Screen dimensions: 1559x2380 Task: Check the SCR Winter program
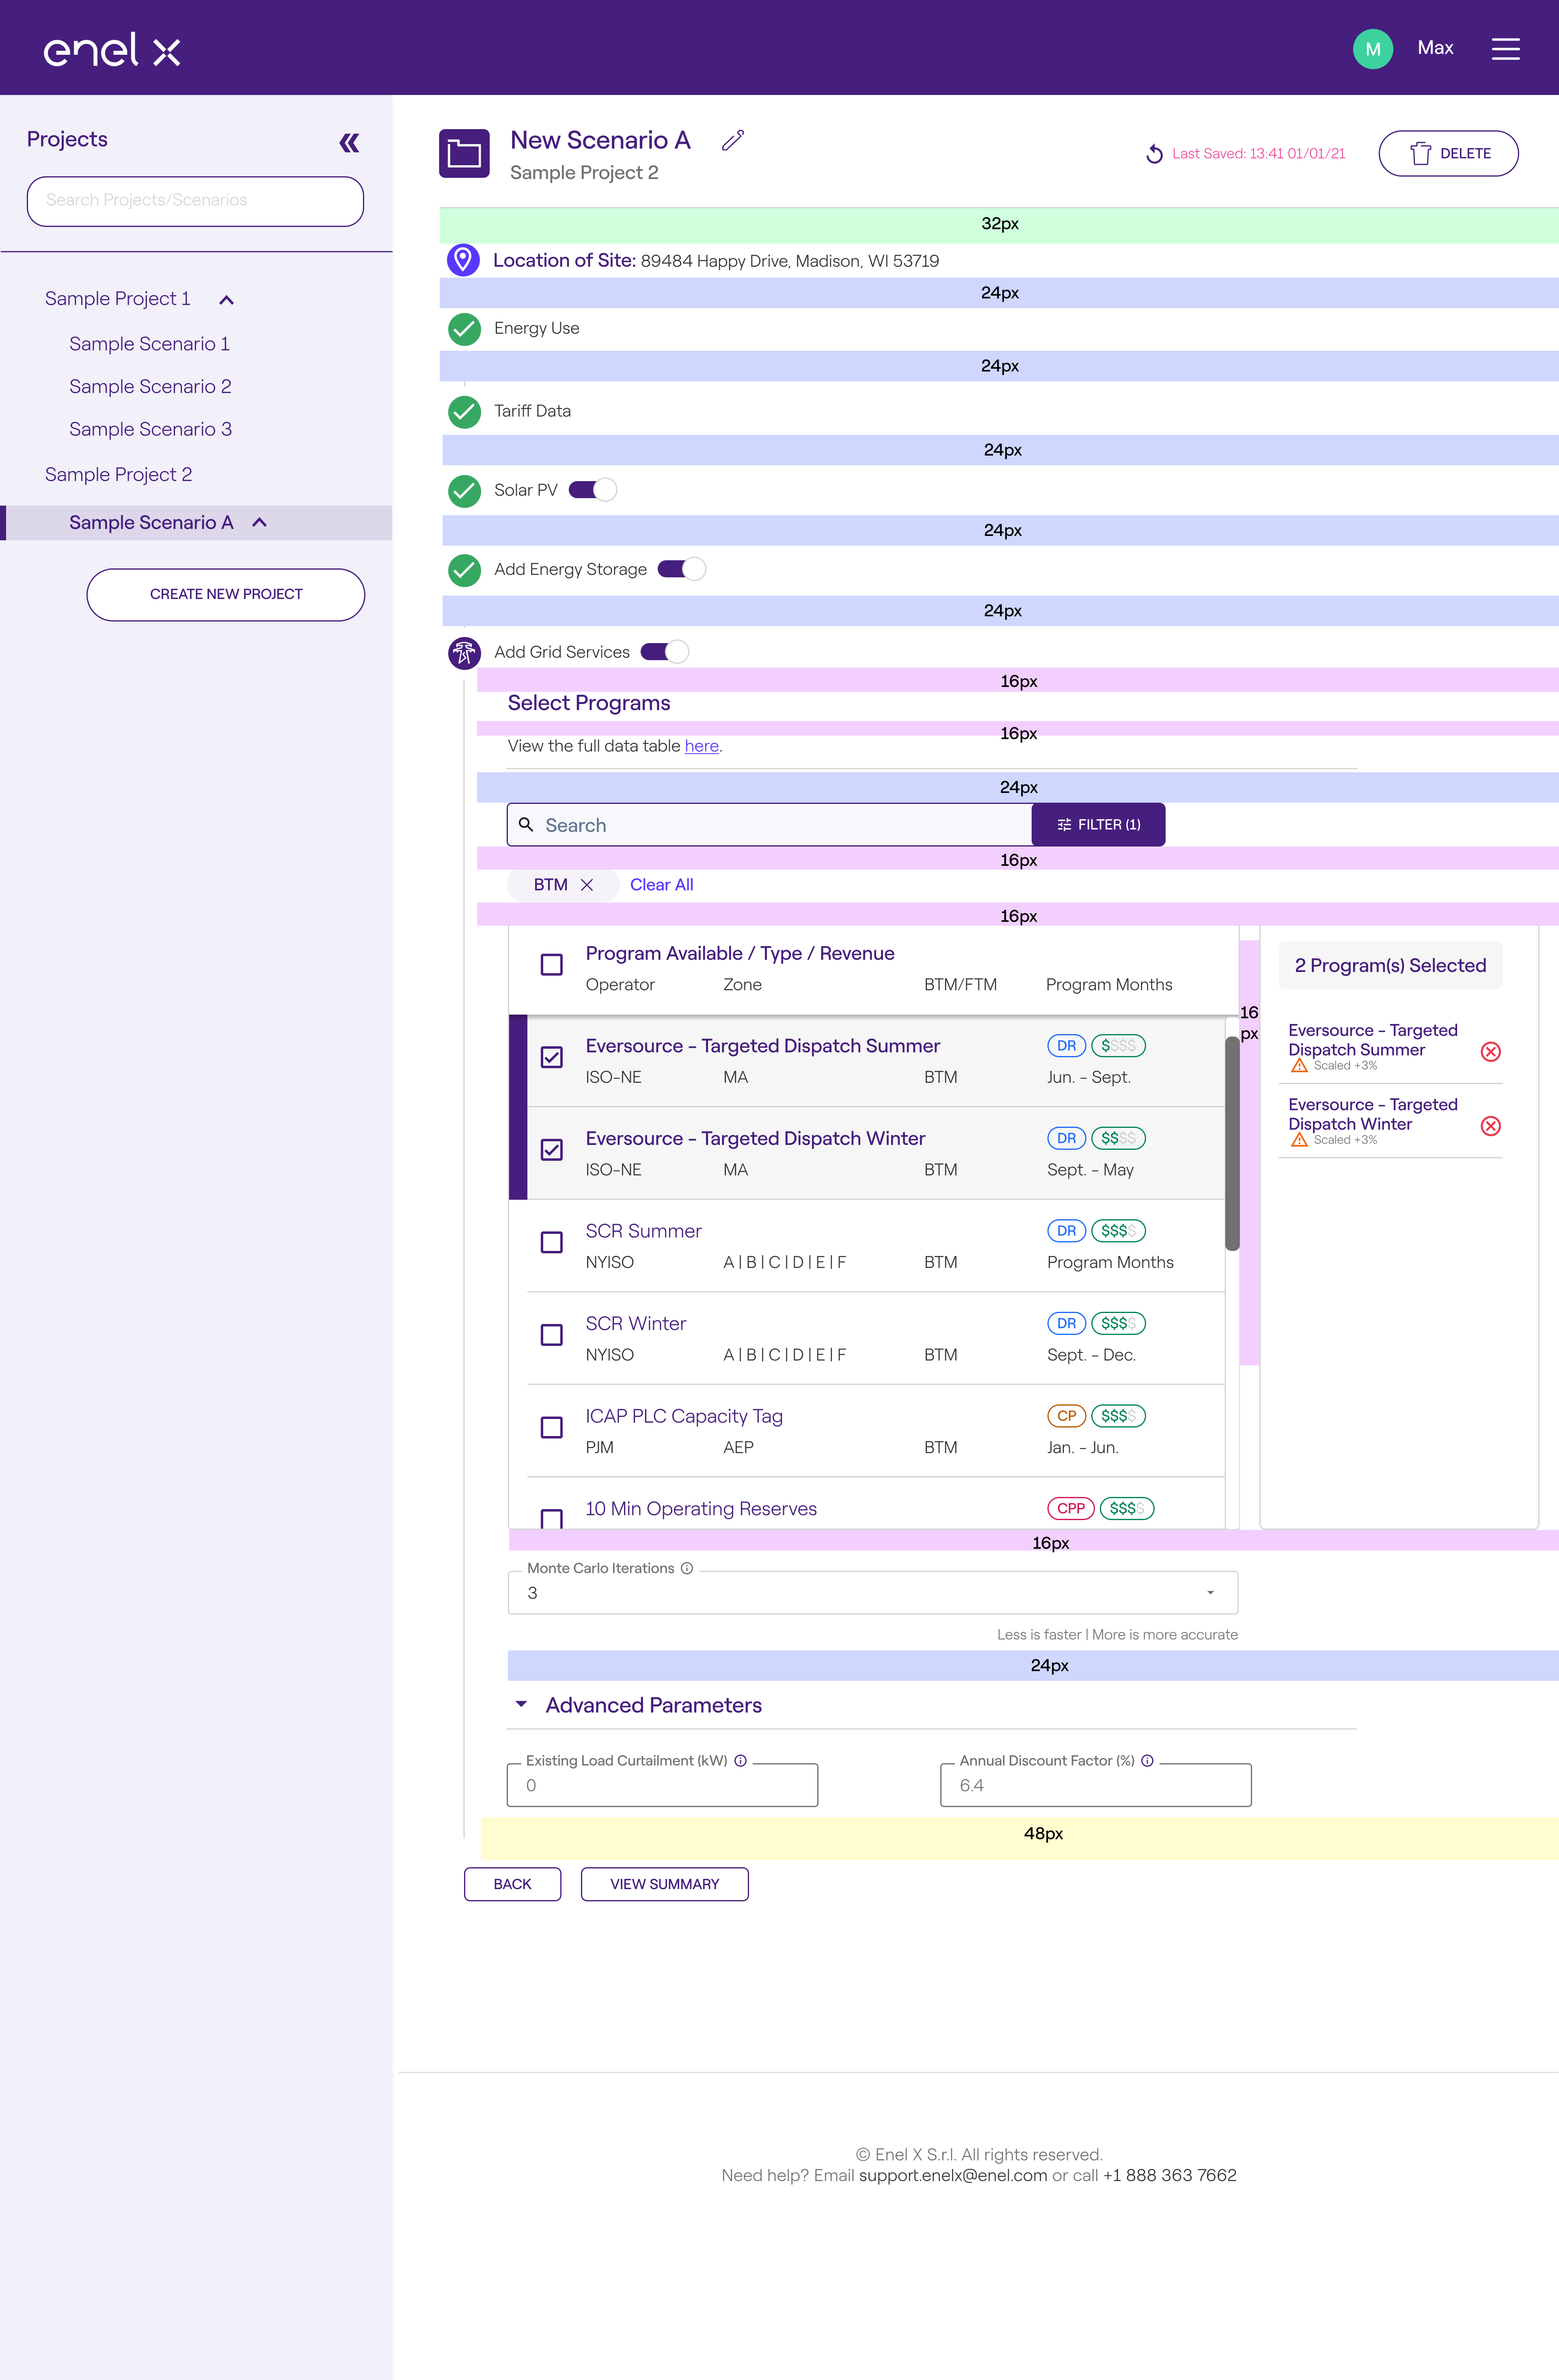click(552, 1335)
